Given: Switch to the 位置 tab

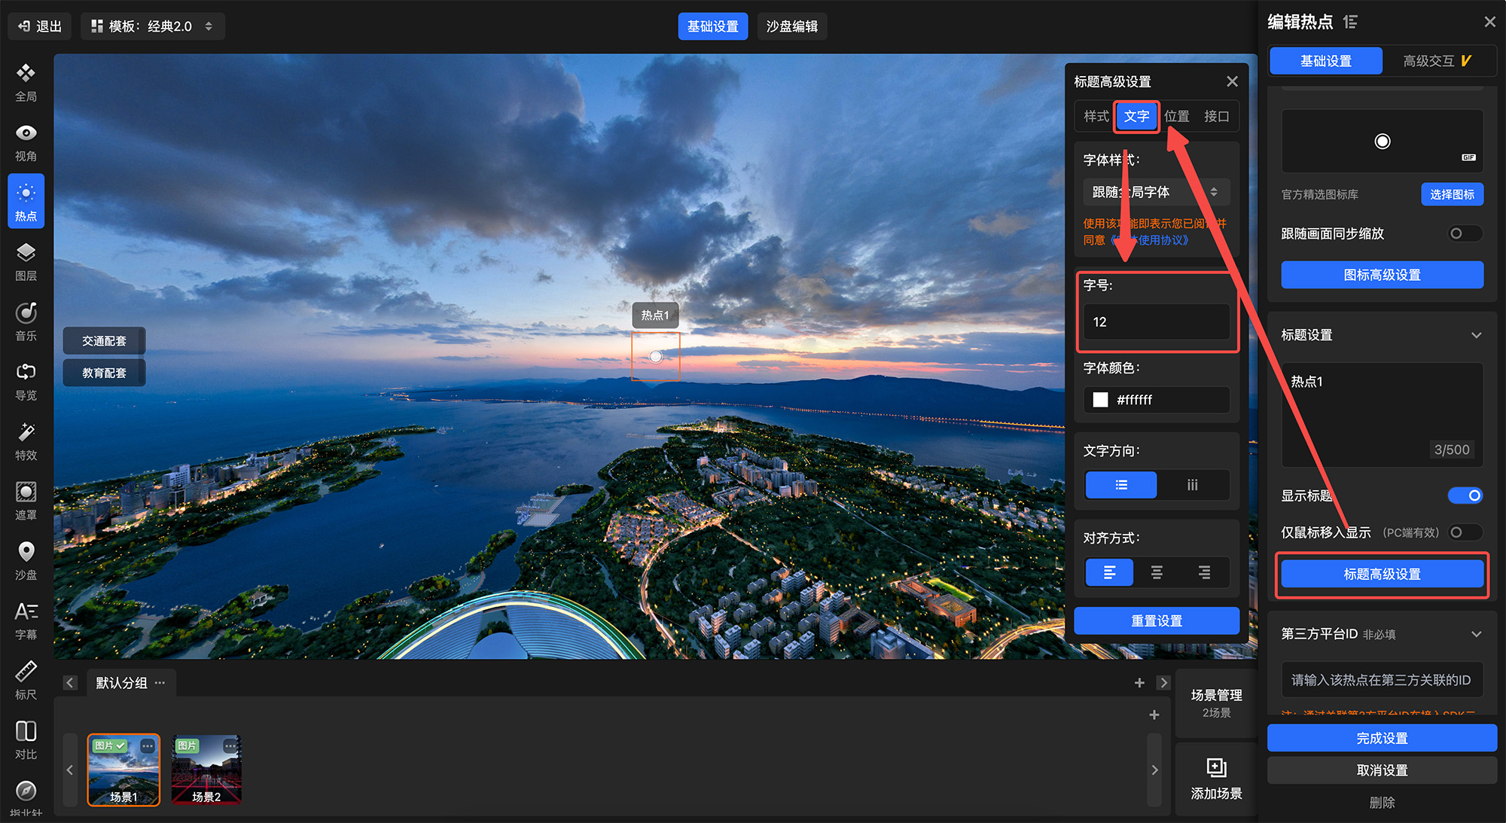Looking at the screenshot, I should 1176,117.
